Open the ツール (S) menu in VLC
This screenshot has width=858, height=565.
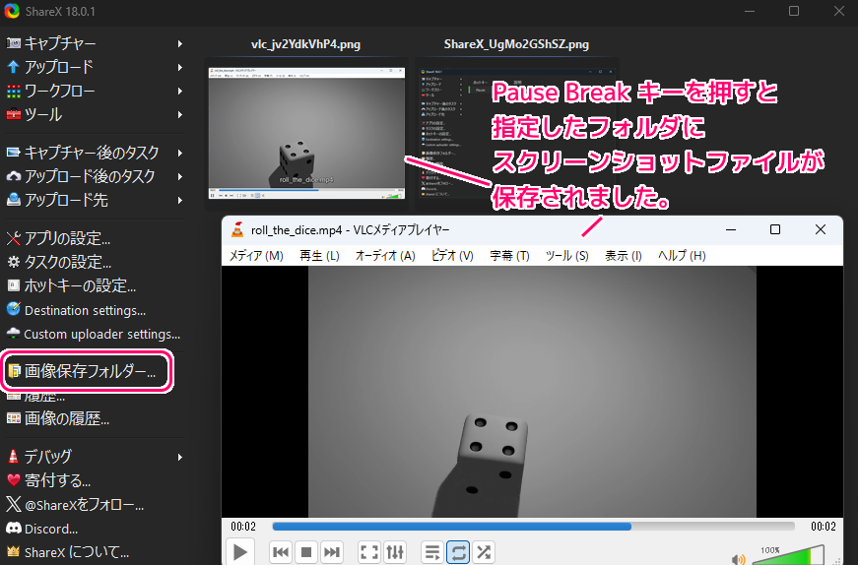(x=566, y=255)
